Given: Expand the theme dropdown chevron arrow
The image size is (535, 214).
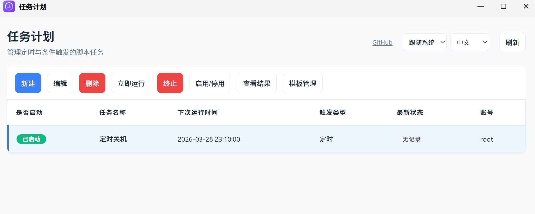Looking at the screenshot, I should tap(443, 42).
